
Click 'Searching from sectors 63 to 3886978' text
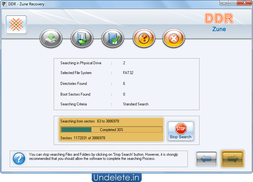click(x=90, y=121)
